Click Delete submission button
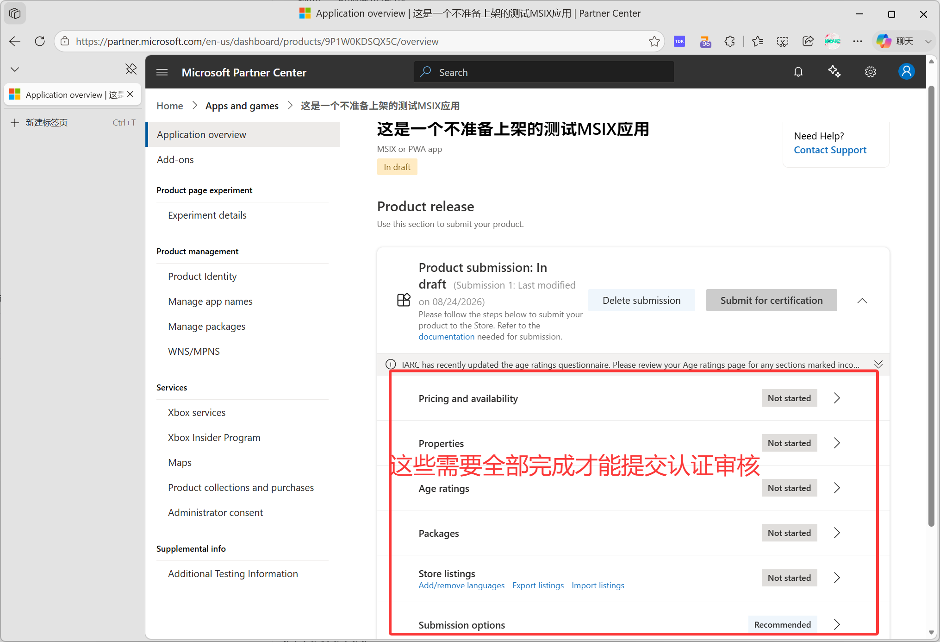This screenshot has width=940, height=642. [x=641, y=300]
